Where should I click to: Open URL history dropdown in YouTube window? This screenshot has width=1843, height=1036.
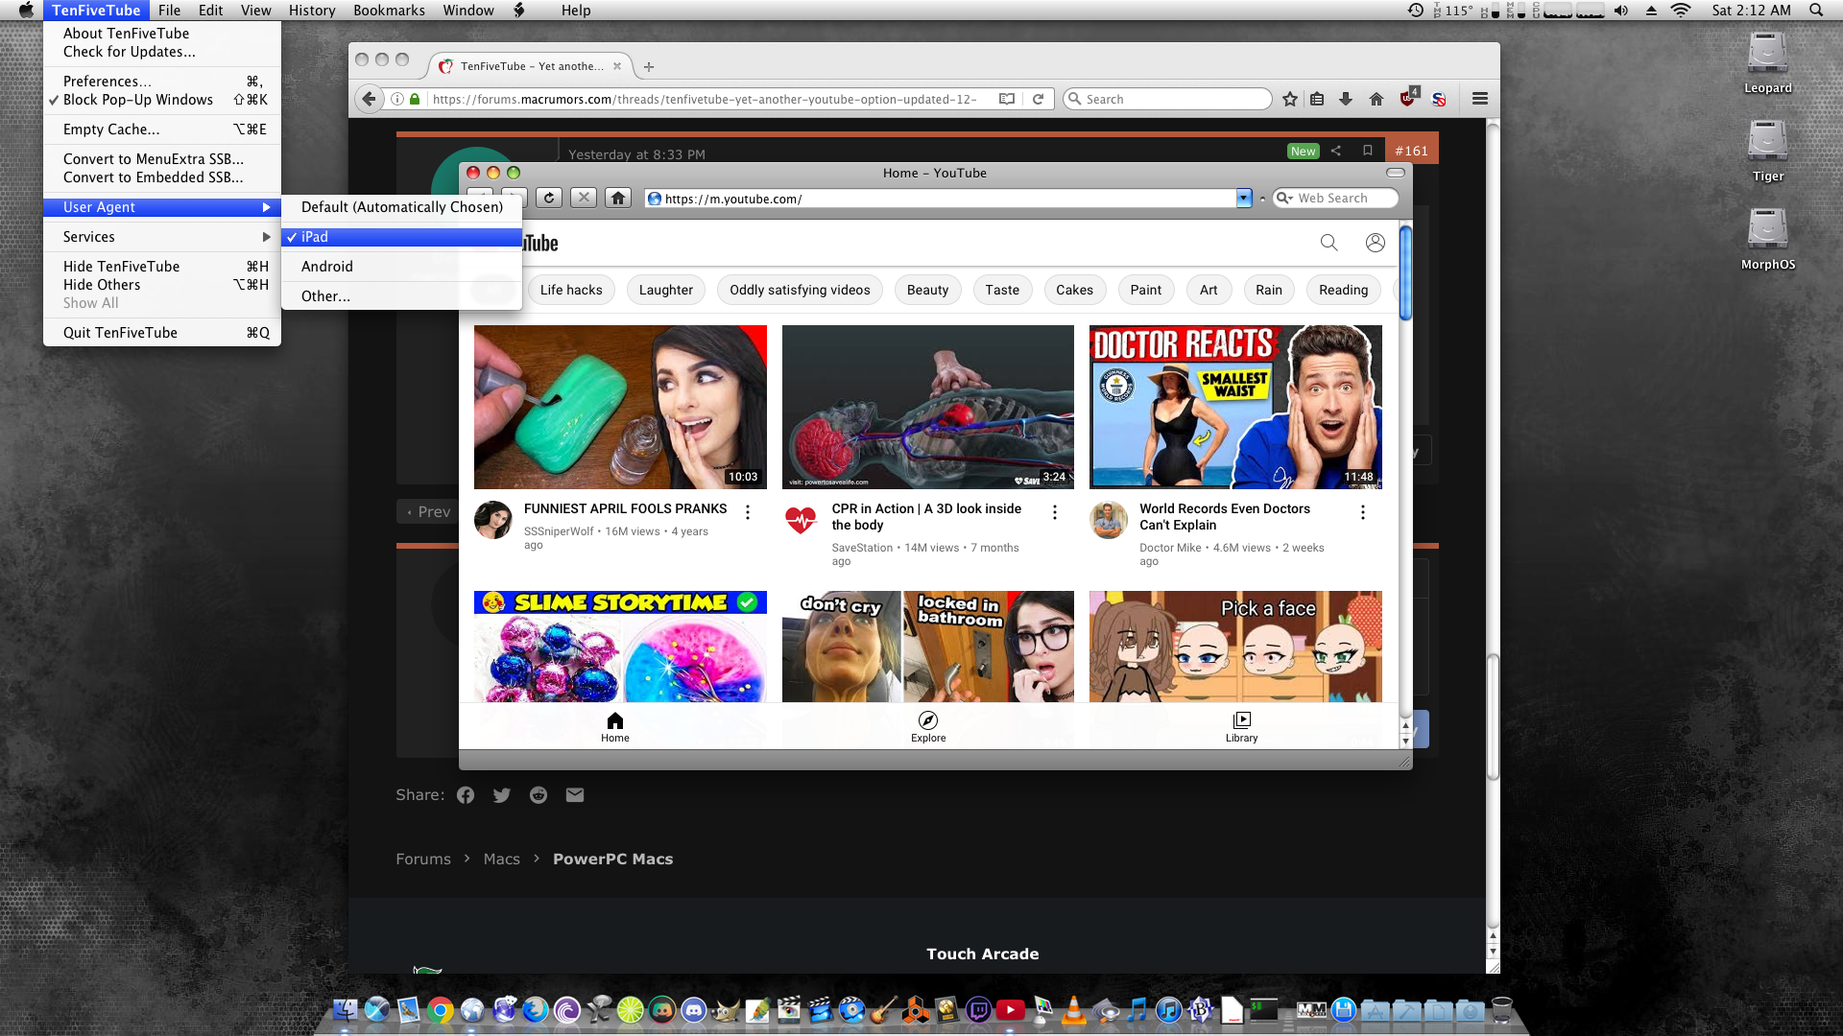(x=1244, y=199)
